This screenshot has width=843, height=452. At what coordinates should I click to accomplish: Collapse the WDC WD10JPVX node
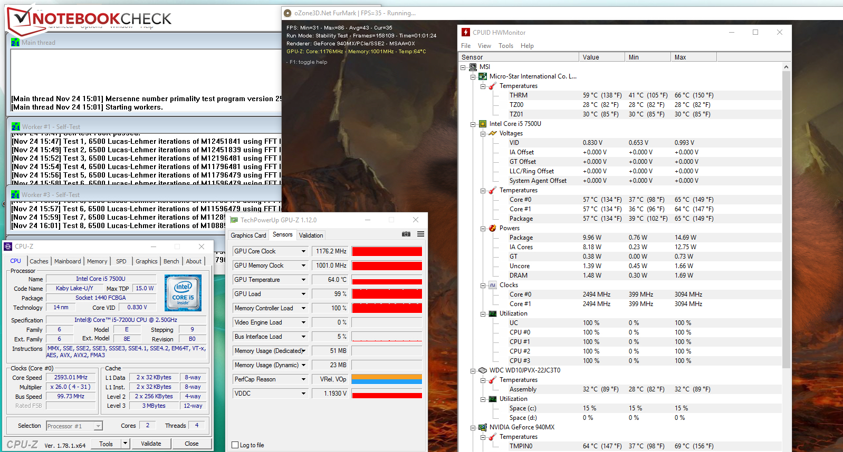pos(473,371)
